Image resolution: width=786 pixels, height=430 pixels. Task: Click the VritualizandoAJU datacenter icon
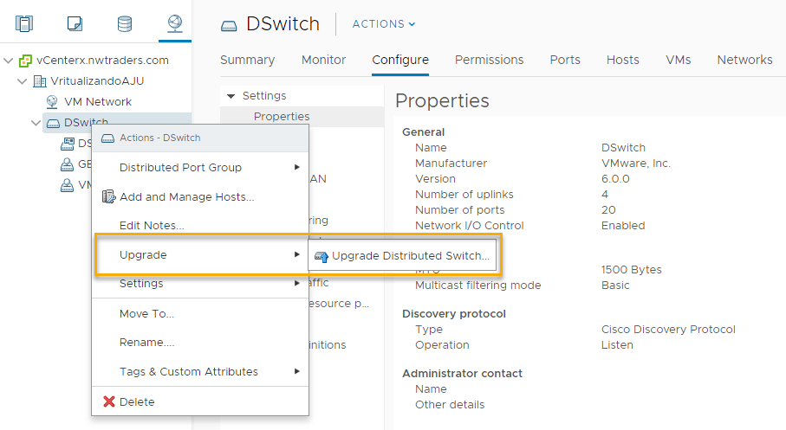pos(39,81)
